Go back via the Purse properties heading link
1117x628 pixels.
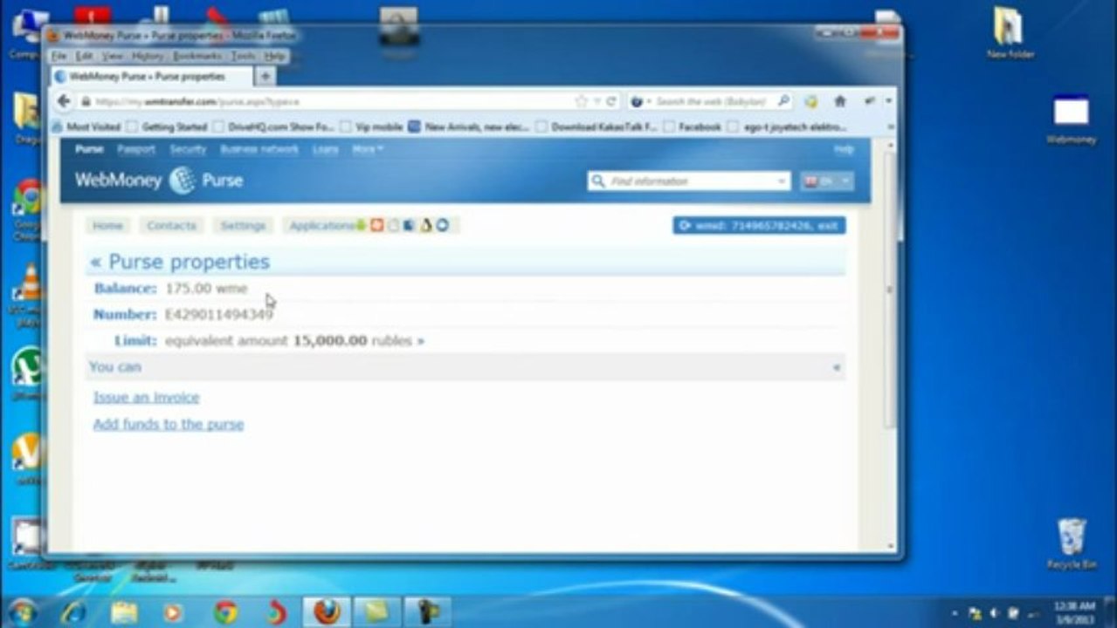coord(180,262)
